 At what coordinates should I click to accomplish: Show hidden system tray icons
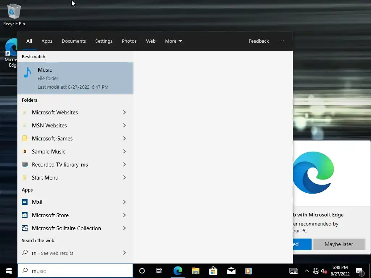(307, 271)
